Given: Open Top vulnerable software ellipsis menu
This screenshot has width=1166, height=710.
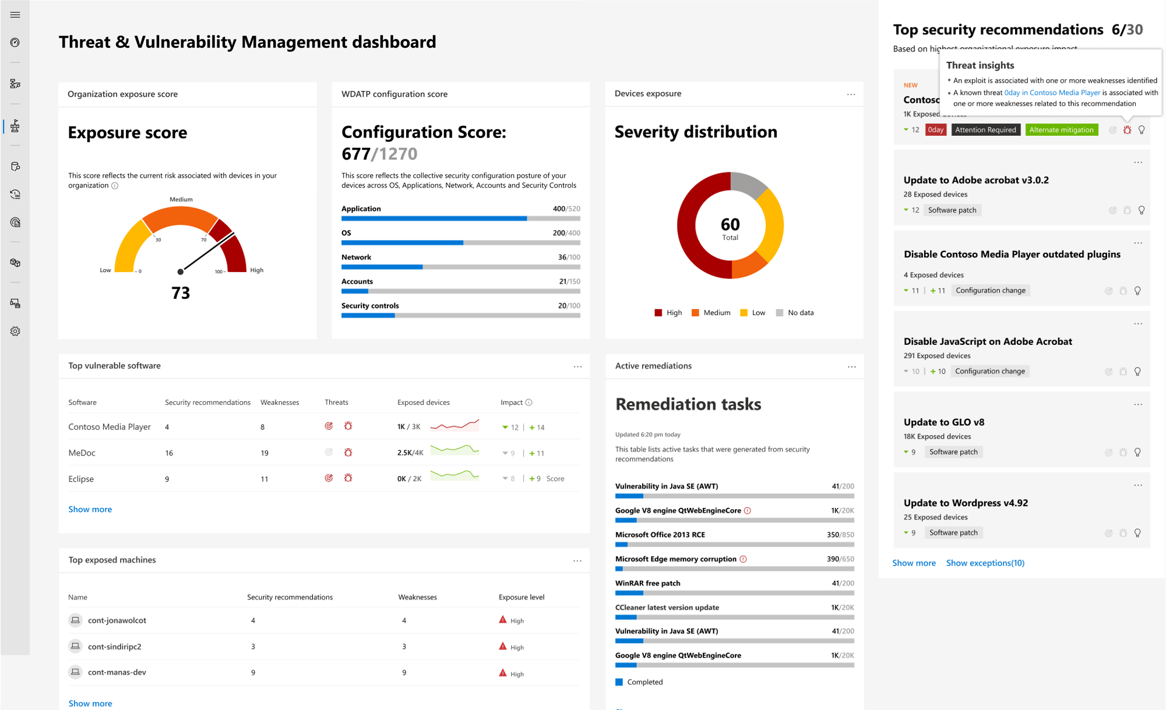Looking at the screenshot, I should point(577,366).
